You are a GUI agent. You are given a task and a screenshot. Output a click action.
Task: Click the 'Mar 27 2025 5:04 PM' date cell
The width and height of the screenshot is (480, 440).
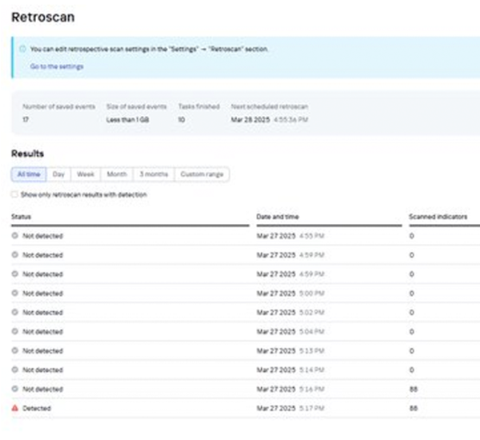click(290, 332)
